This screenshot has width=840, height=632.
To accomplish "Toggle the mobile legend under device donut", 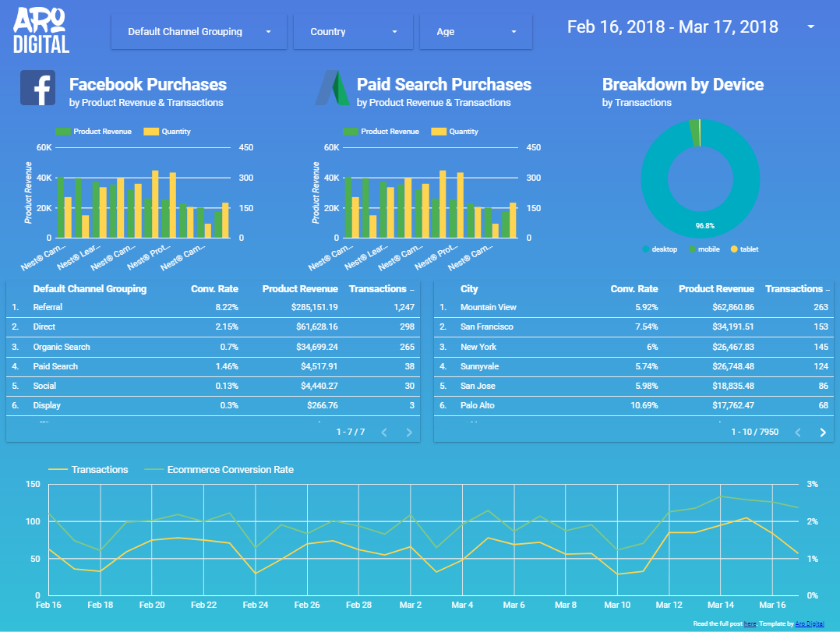I will click(x=703, y=249).
